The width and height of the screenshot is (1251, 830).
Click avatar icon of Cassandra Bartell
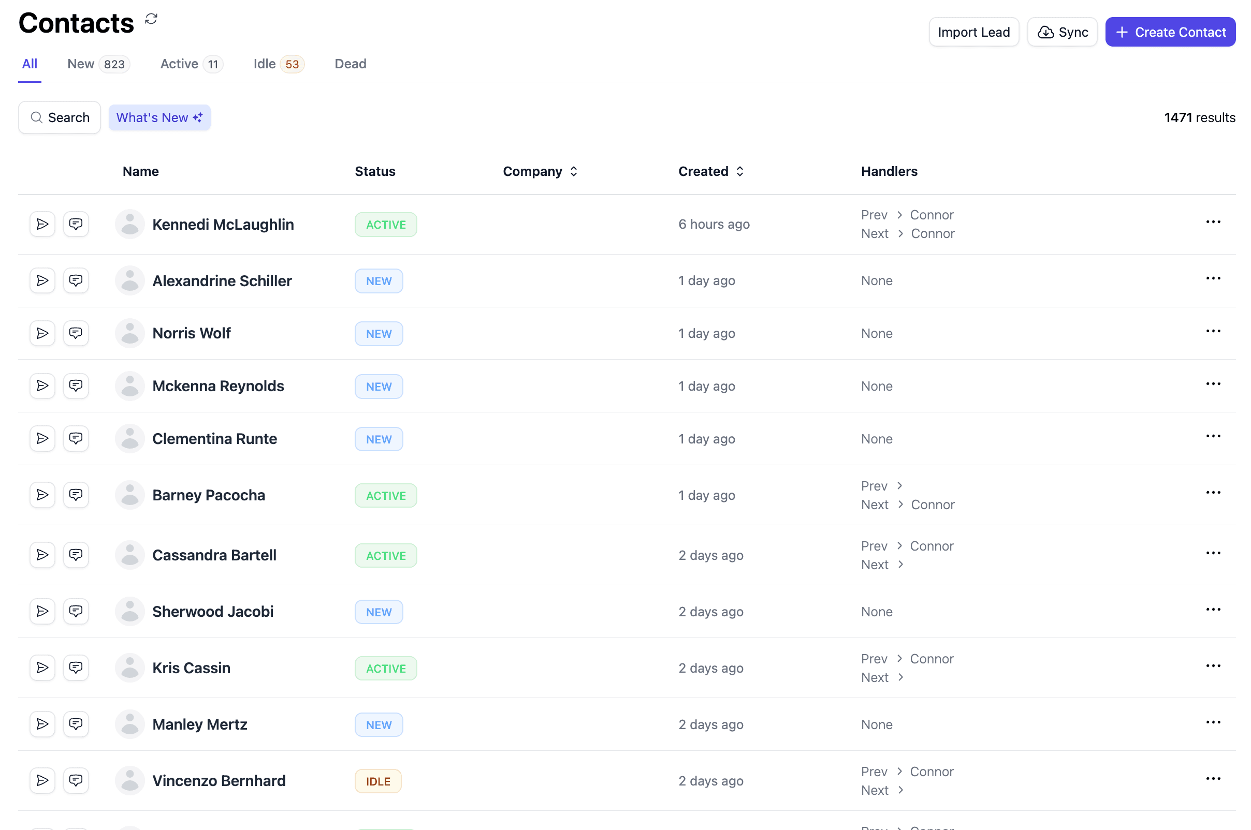click(130, 555)
